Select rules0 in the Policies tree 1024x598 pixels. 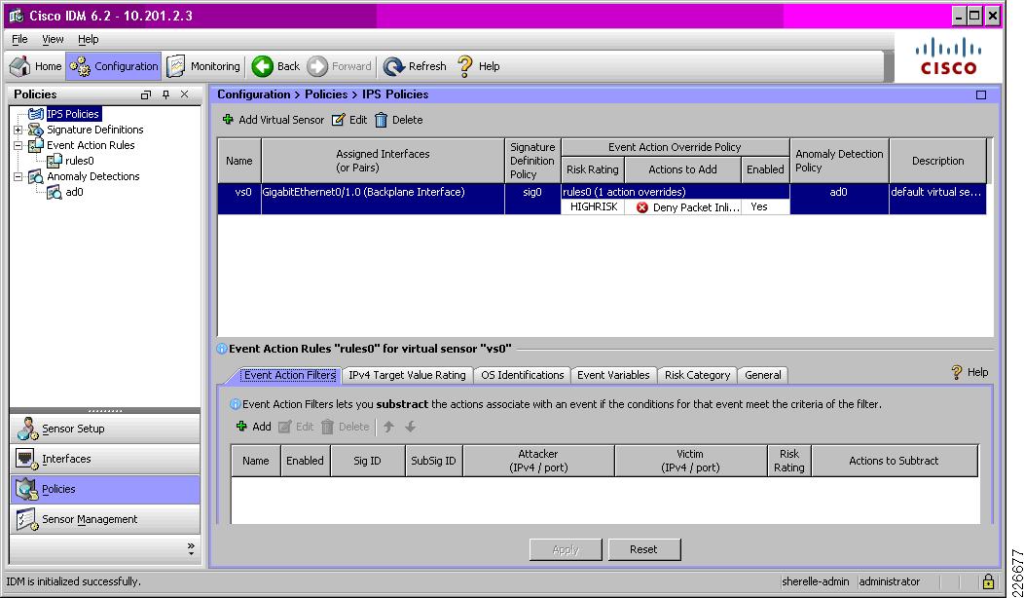[x=80, y=161]
